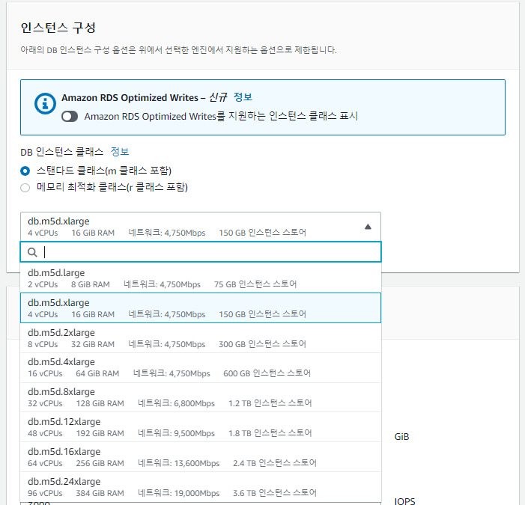Choose the highlighted db.m5d.xlarge list option
Viewport: 525px width, 505px height.
pyautogui.click(x=201, y=308)
